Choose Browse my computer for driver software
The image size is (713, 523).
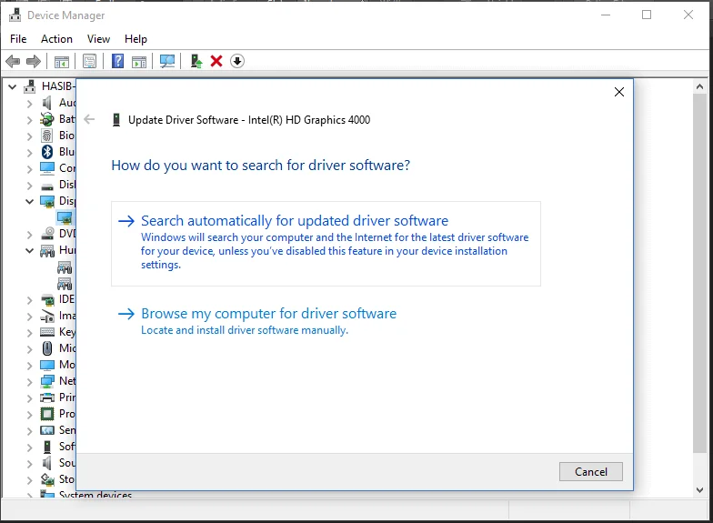(268, 313)
